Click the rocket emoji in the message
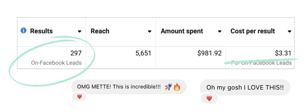Screen dimensions: 305x111 click(x=168, y=87)
